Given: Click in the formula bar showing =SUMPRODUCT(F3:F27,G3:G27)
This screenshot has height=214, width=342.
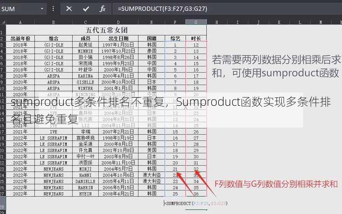Looking at the screenshot, I should (x=227, y=9).
